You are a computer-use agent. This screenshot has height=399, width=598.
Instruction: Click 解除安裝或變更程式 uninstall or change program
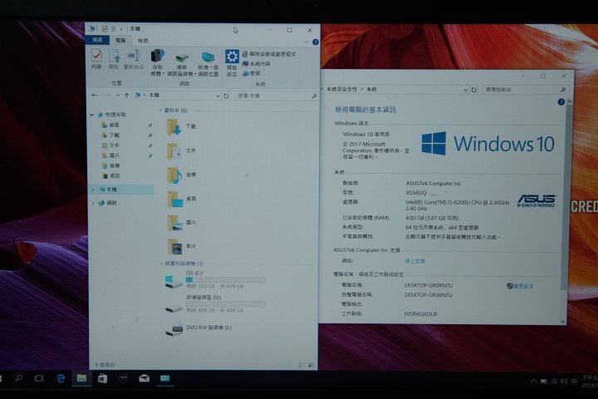[x=269, y=54]
